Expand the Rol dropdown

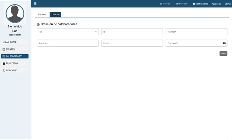[x=68, y=32]
